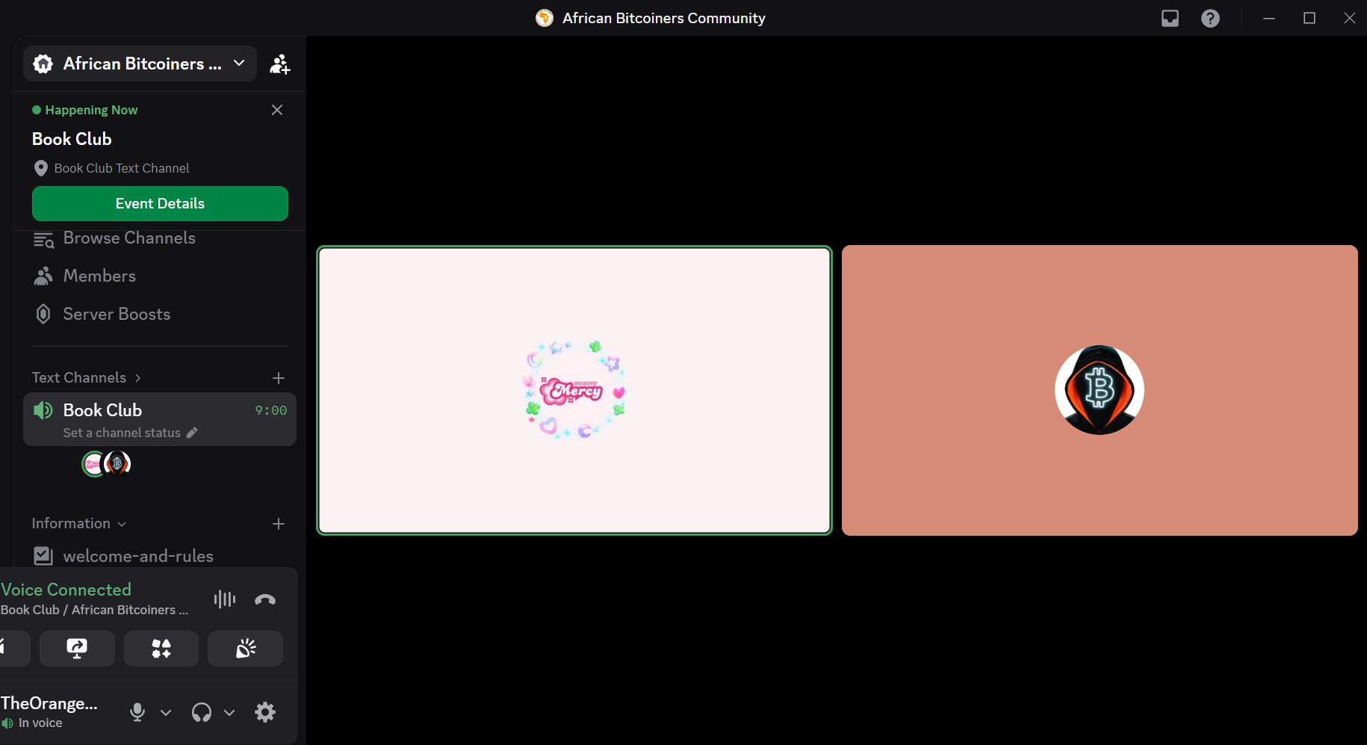
Task: Mute the microphone
Action: [137, 712]
